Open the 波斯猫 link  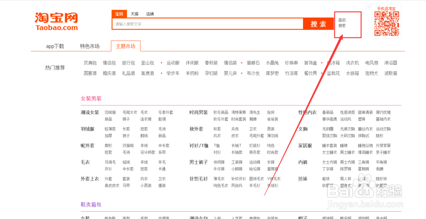[x=391, y=73]
